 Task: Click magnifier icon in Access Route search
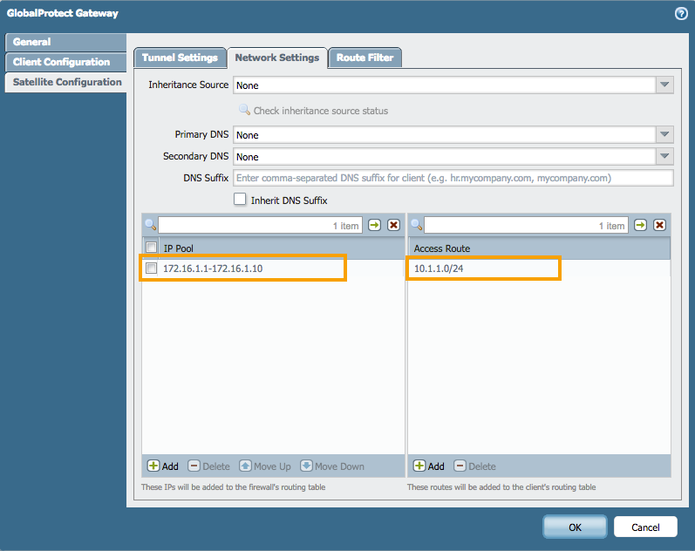pos(416,225)
